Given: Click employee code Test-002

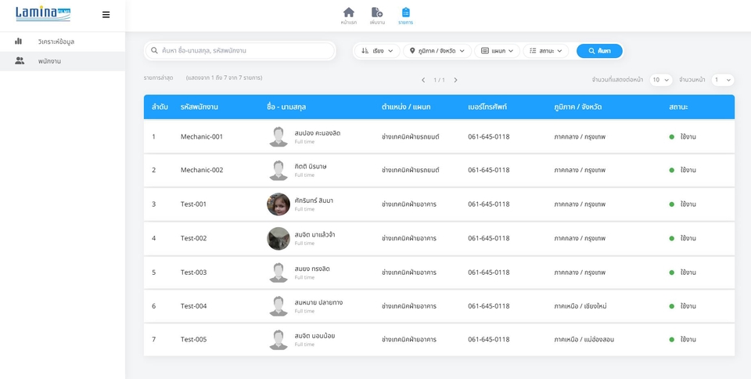Looking at the screenshot, I should 193,238.
